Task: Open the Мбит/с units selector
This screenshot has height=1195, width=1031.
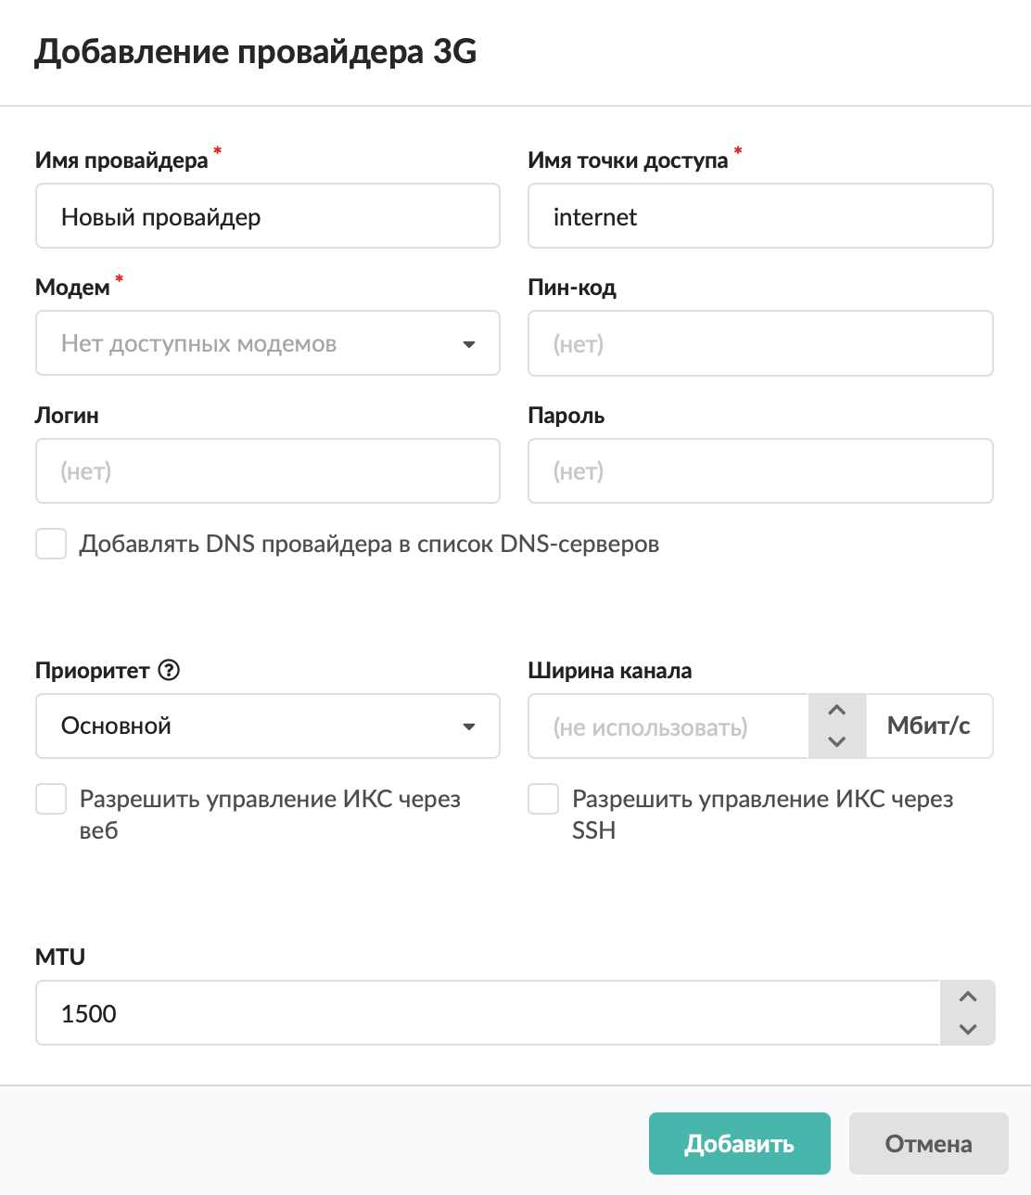Action: pos(929,726)
